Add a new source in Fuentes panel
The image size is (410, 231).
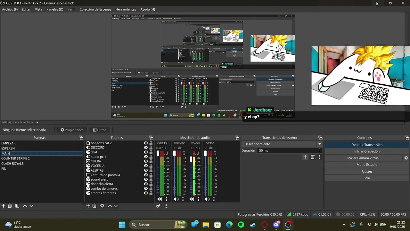(x=88, y=206)
